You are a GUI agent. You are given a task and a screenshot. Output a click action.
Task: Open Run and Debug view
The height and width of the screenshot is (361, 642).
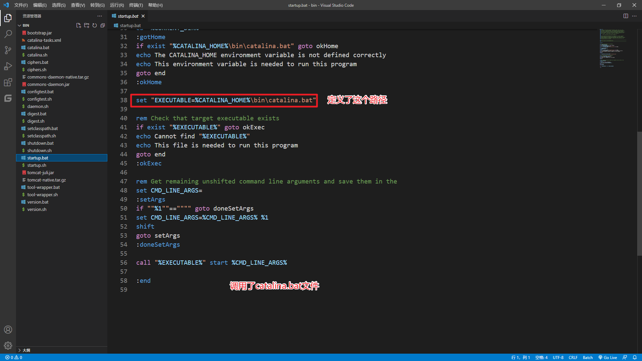(8, 66)
